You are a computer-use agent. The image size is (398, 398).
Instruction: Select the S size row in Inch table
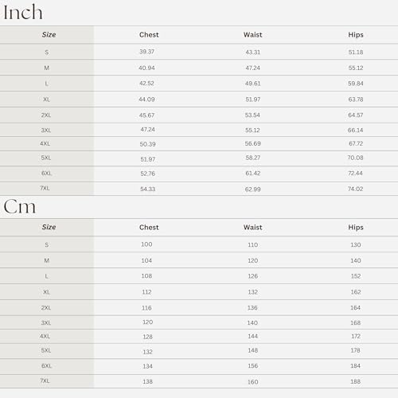pyautogui.click(x=199, y=52)
